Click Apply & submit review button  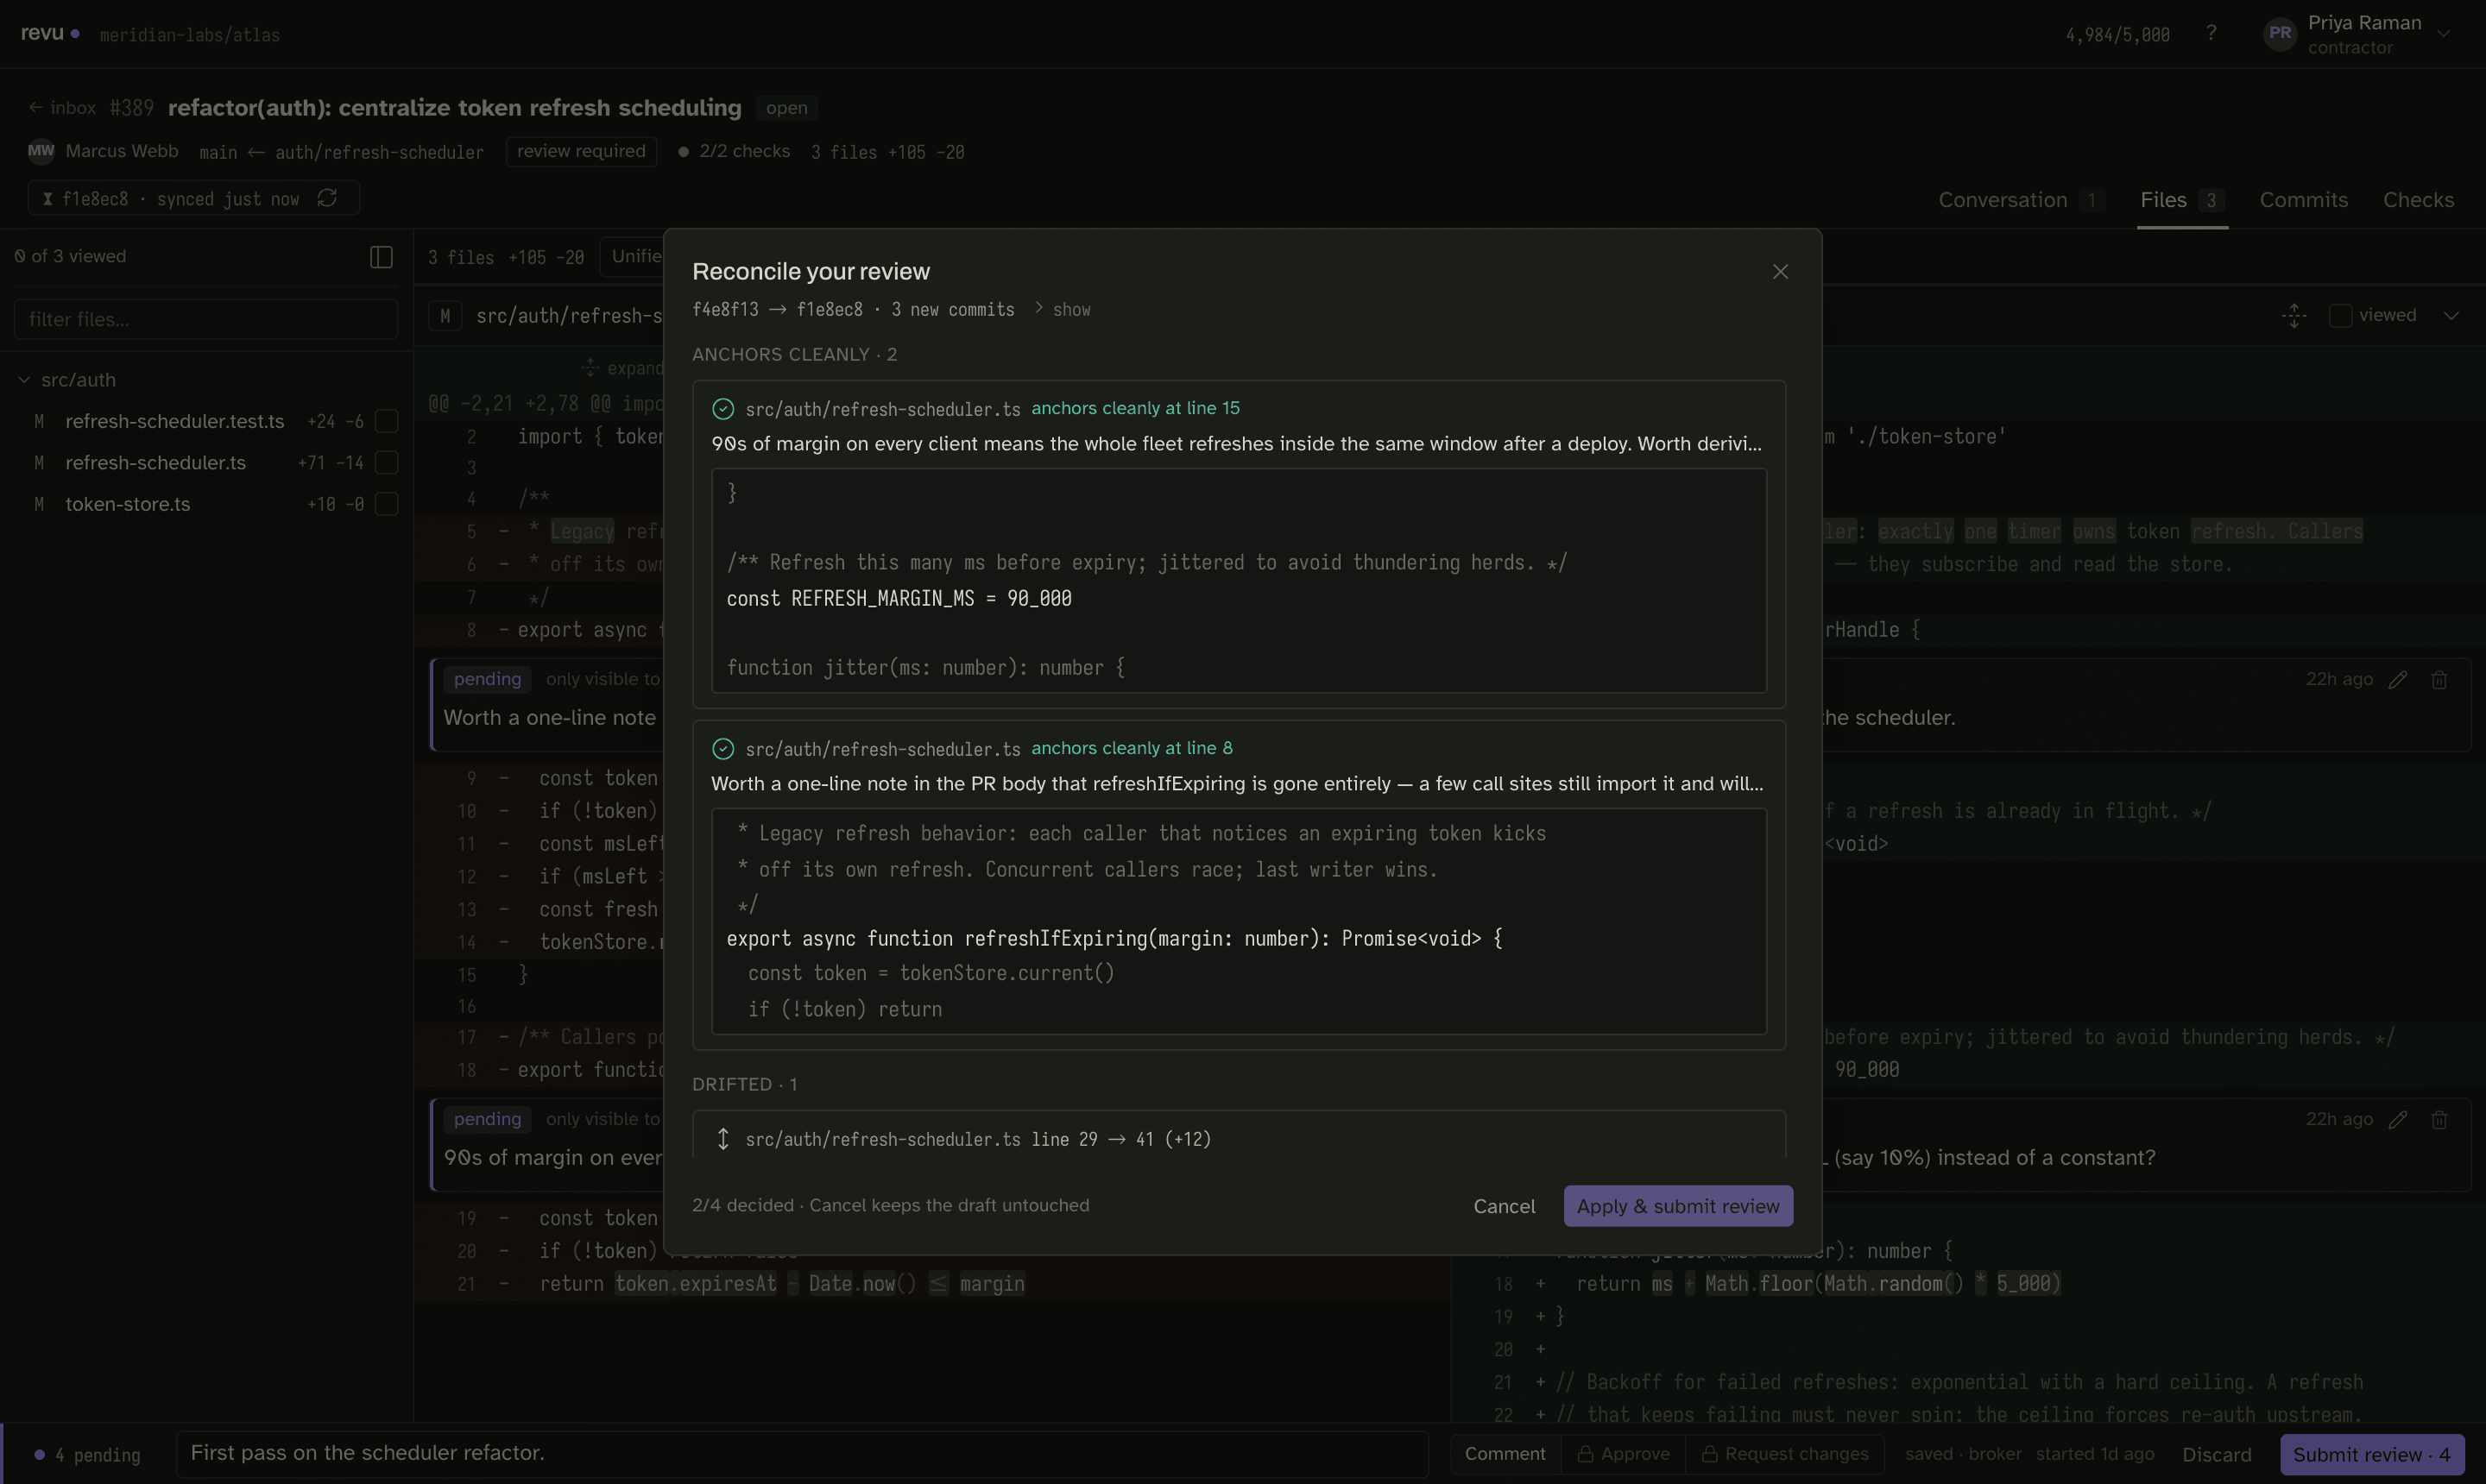click(x=1678, y=1206)
